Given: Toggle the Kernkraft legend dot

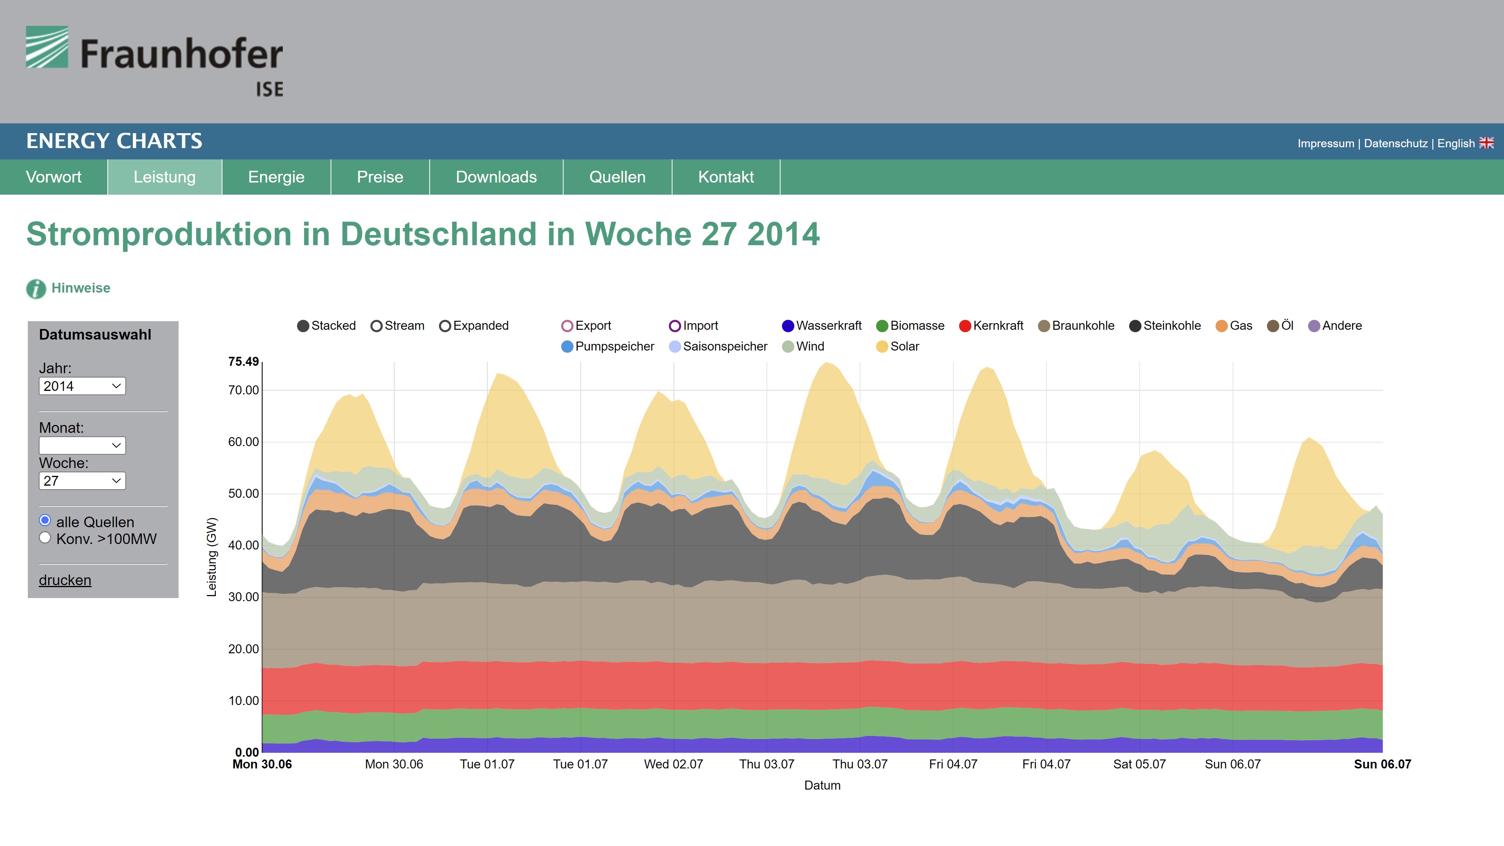Looking at the screenshot, I should (x=965, y=326).
